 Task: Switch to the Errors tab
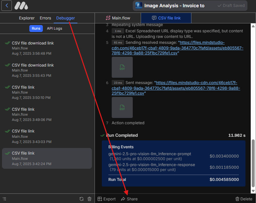point(45,18)
